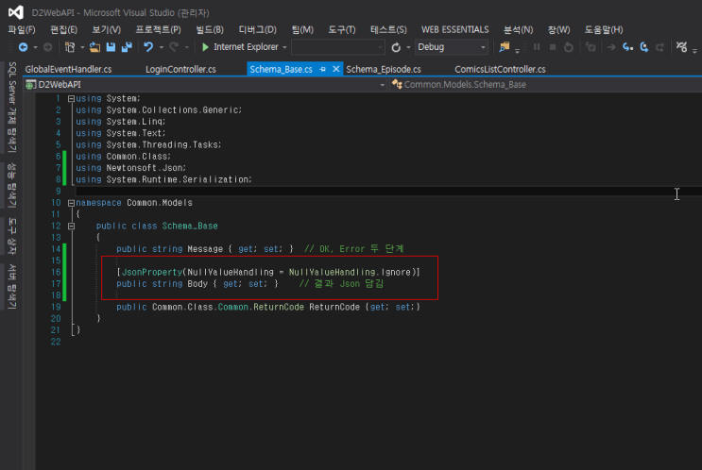Click the last toolbar icon beside Step Out
The height and width of the screenshot is (470, 702).
point(682,47)
